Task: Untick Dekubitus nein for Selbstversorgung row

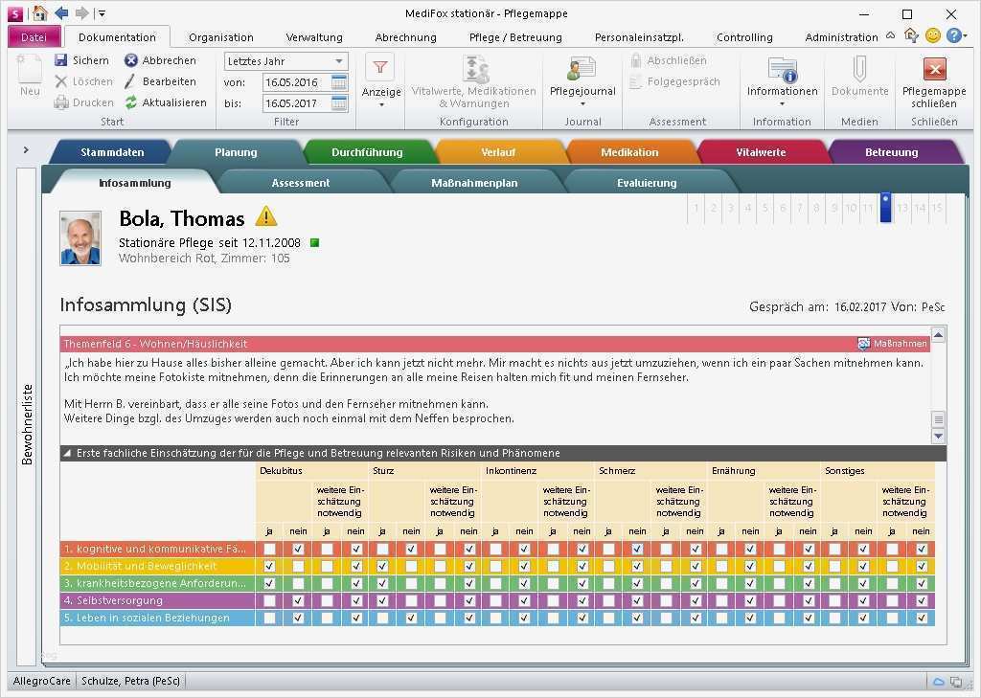Action: [x=299, y=600]
